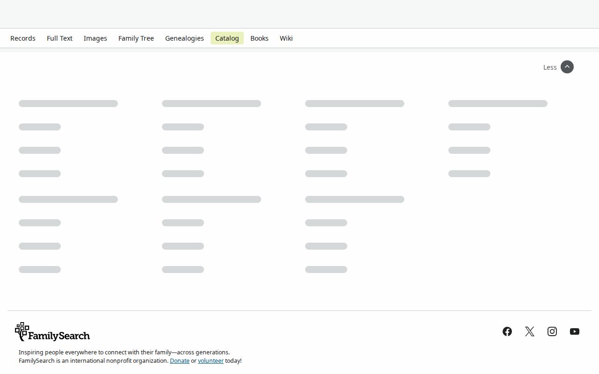The width and height of the screenshot is (599, 374).
Task: Open the X (Twitter) social icon
Action: (x=530, y=331)
